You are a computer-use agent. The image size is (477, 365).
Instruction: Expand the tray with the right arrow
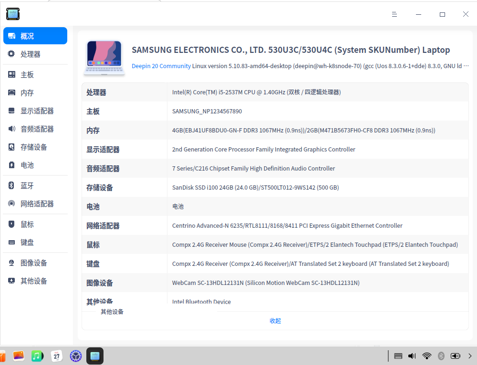point(470,356)
